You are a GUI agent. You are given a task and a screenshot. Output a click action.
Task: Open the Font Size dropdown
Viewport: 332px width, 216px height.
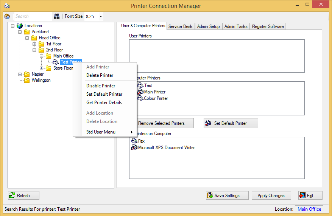(101, 17)
